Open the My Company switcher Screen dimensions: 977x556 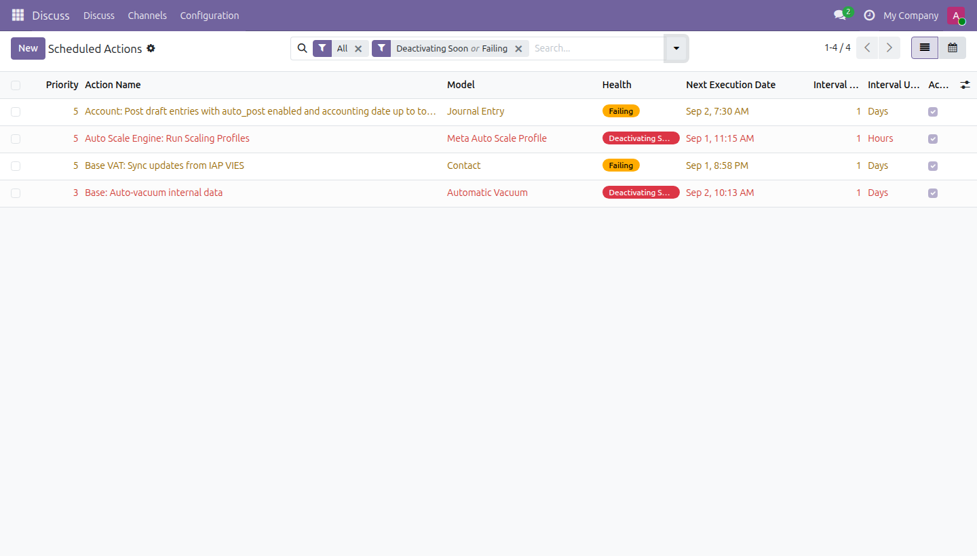(x=911, y=15)
